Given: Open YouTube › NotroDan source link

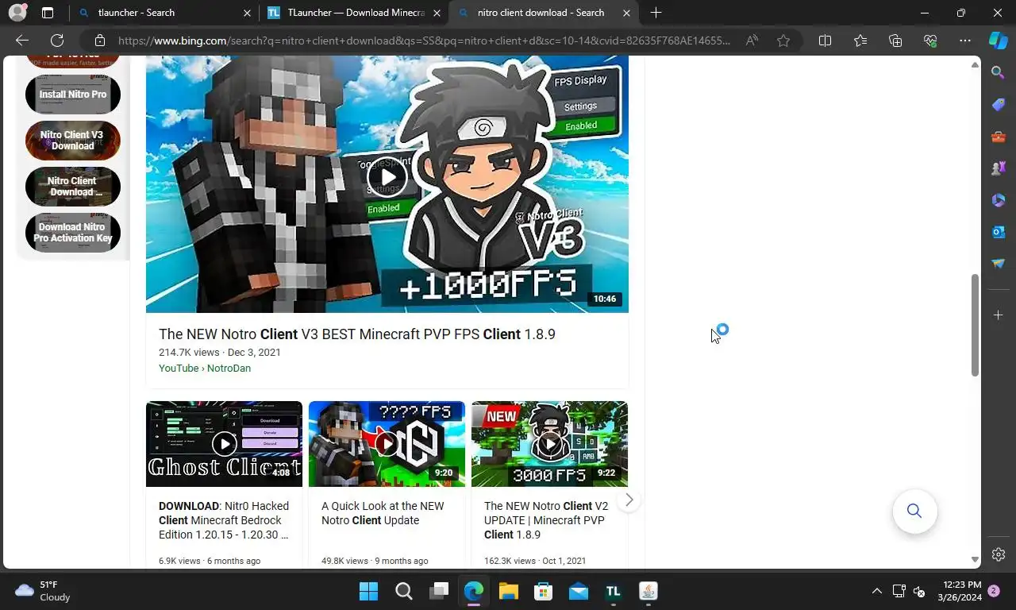Looking at the screenshot, I should click(x=205, y=368).
